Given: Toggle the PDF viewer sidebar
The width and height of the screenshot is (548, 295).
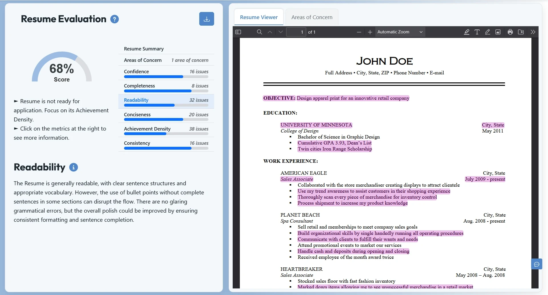Looking at the screenshot, I should 238,32.
